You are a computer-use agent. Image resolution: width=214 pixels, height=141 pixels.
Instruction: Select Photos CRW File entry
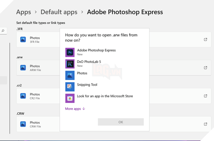click(35, 124)
